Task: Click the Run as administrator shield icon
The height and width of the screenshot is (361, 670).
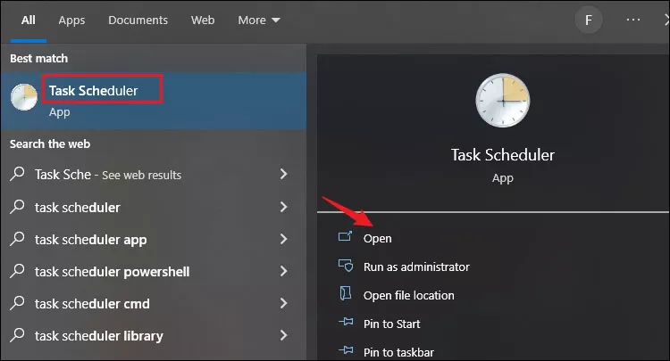Action: tap(345, 266)
